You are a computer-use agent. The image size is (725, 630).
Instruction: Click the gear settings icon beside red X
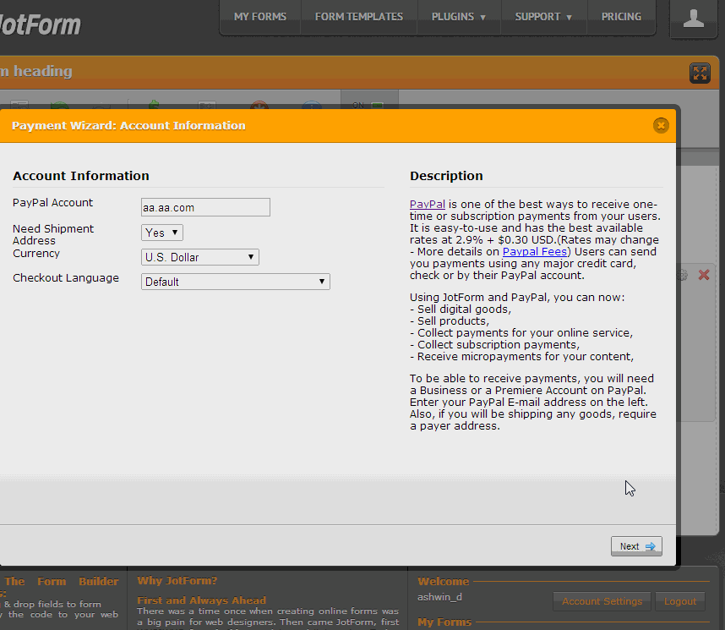(684, 275)
